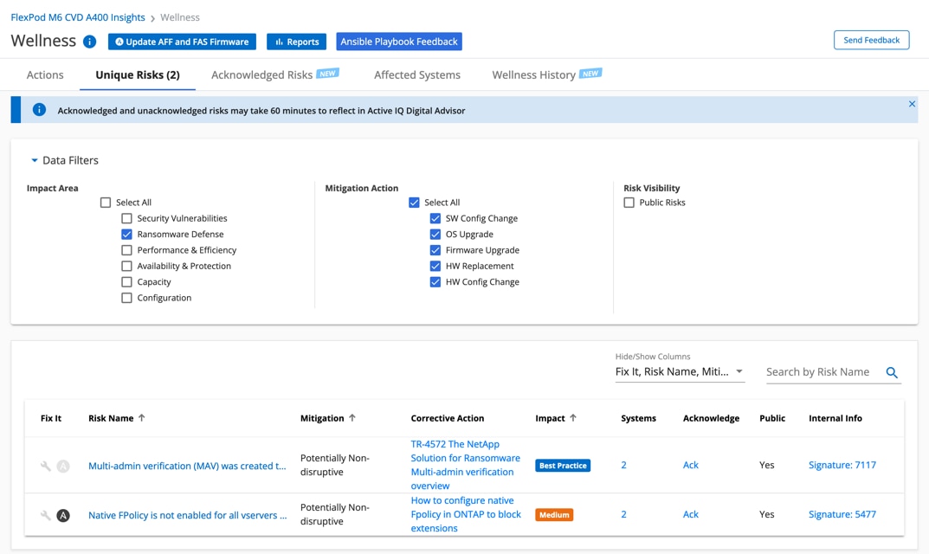This screenshot has height=554, width=929.
Task: Enable Security Vulnerabilities checkbox
Action: click(127, 218)
